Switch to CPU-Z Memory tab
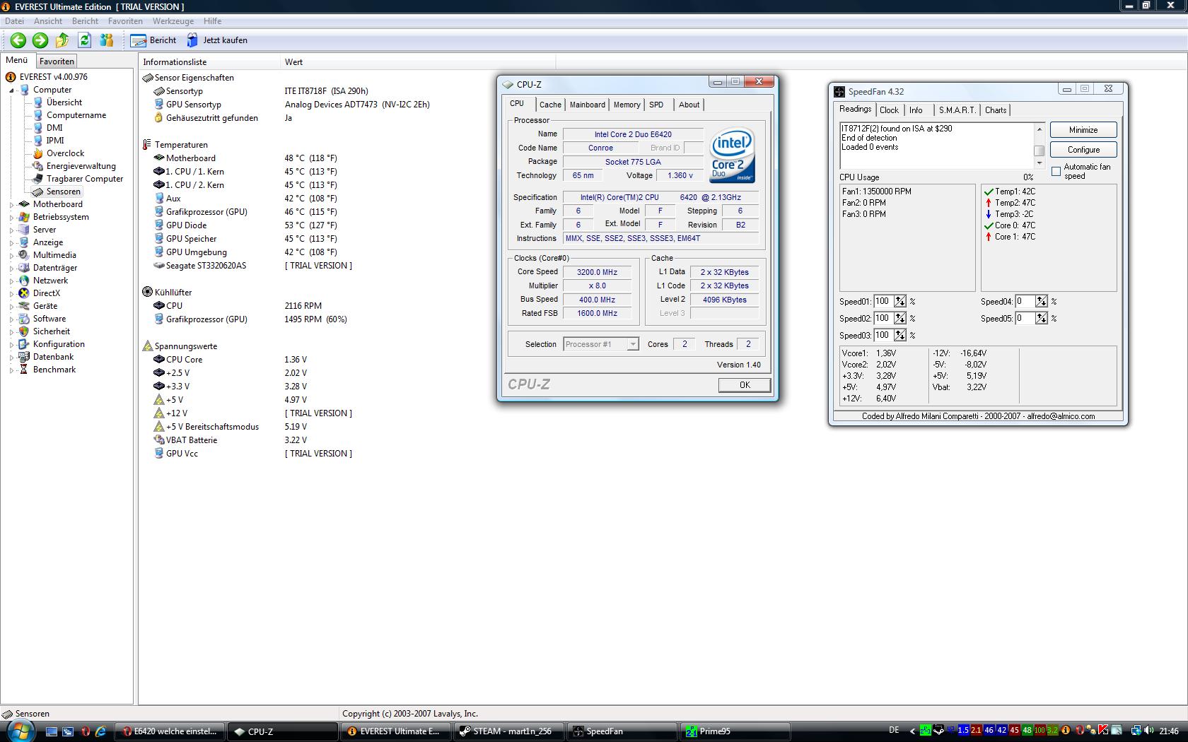 click(627, 105)
